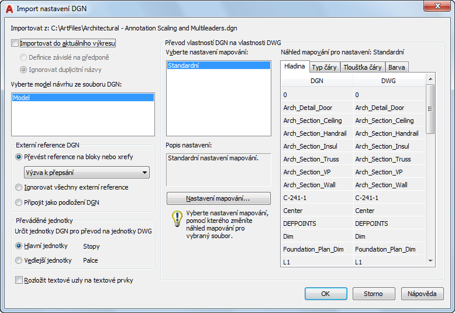Click the Nastavení mapování button
The height and width of the screenshot is (313, 455).
click(219, 198)
